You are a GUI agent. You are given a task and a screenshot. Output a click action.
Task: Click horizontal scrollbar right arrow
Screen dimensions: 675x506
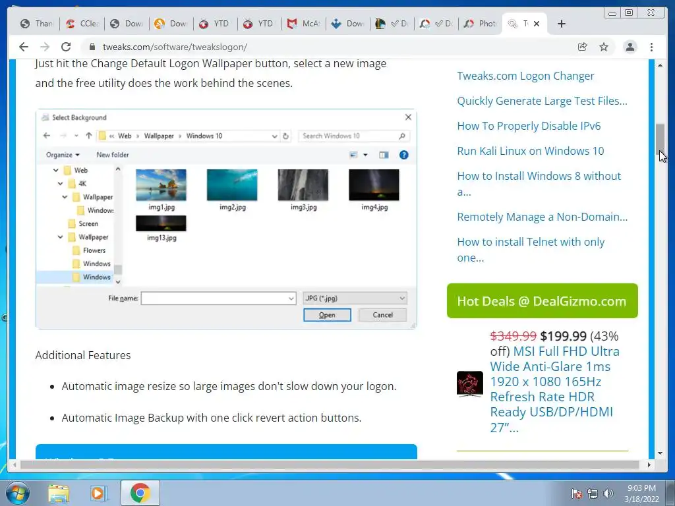point(649,464)
